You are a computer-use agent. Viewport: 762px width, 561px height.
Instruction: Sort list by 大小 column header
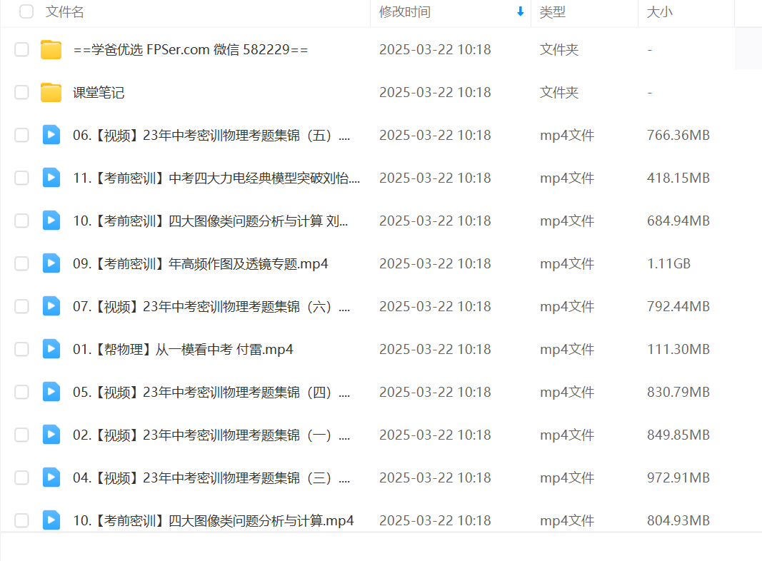click(x=659, y=11)
